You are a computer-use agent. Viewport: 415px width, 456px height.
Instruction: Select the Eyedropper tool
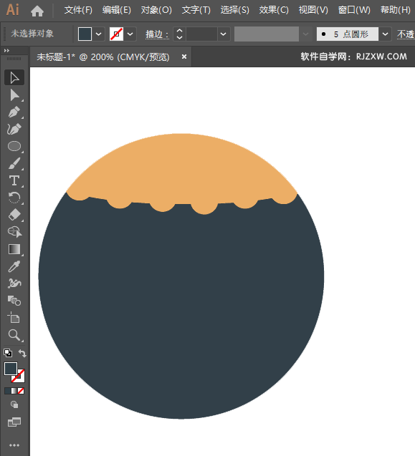coord(14,266)
